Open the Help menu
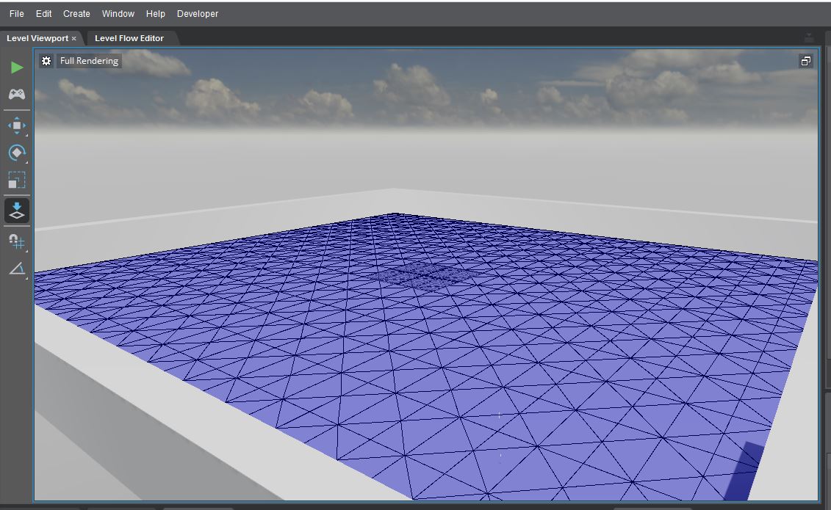 (x=155, y=14)
